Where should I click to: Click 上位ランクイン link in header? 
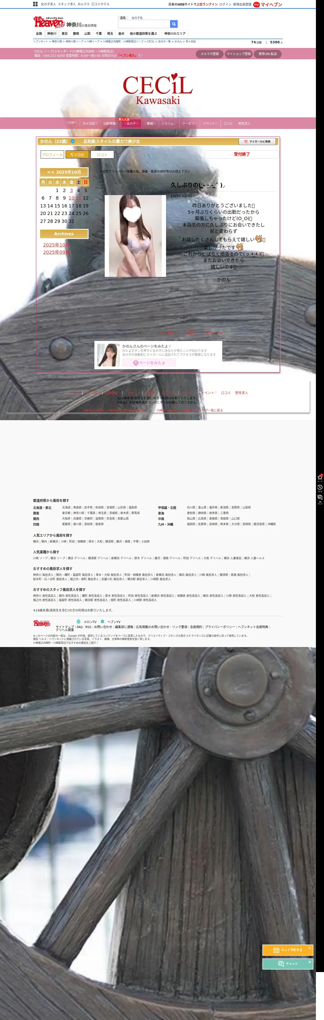(x=207, y=4)
